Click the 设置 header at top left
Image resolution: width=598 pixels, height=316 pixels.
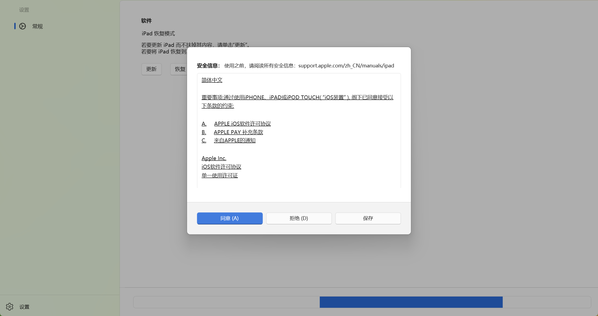(x=24, y=10)
